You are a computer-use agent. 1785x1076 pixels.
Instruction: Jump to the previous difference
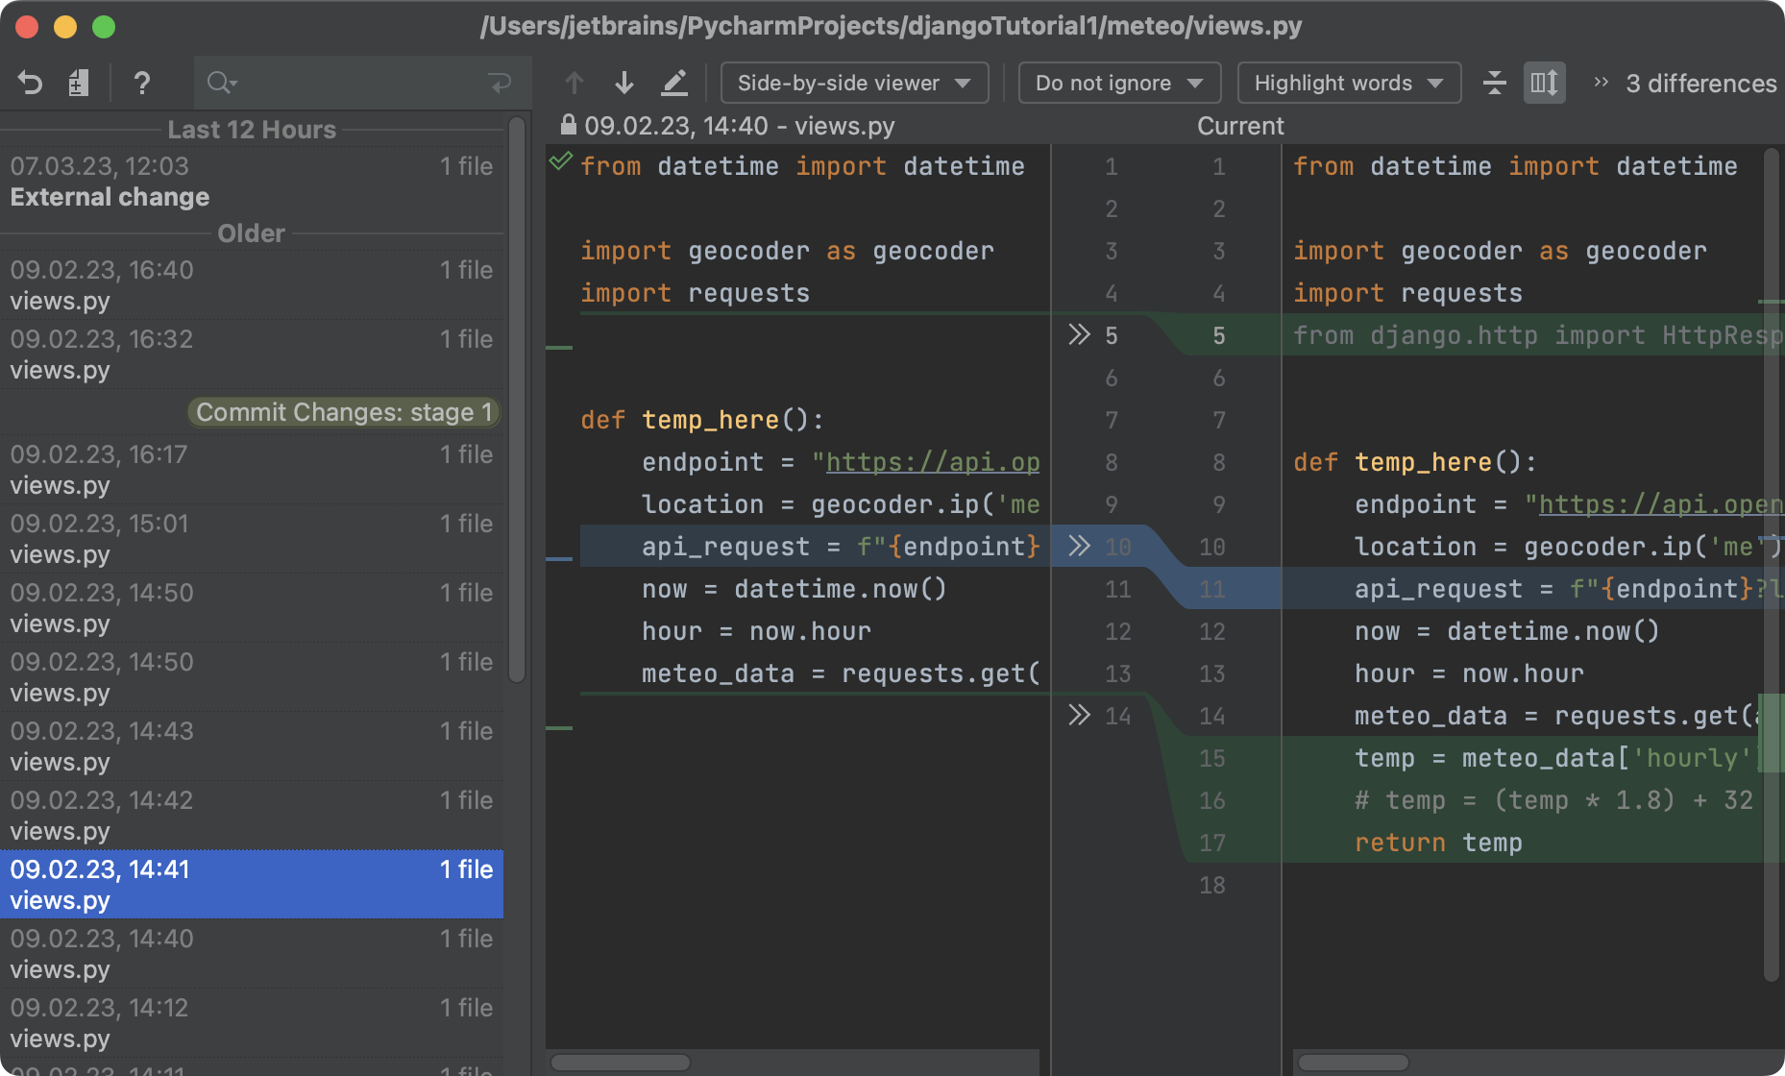(574, 83)
